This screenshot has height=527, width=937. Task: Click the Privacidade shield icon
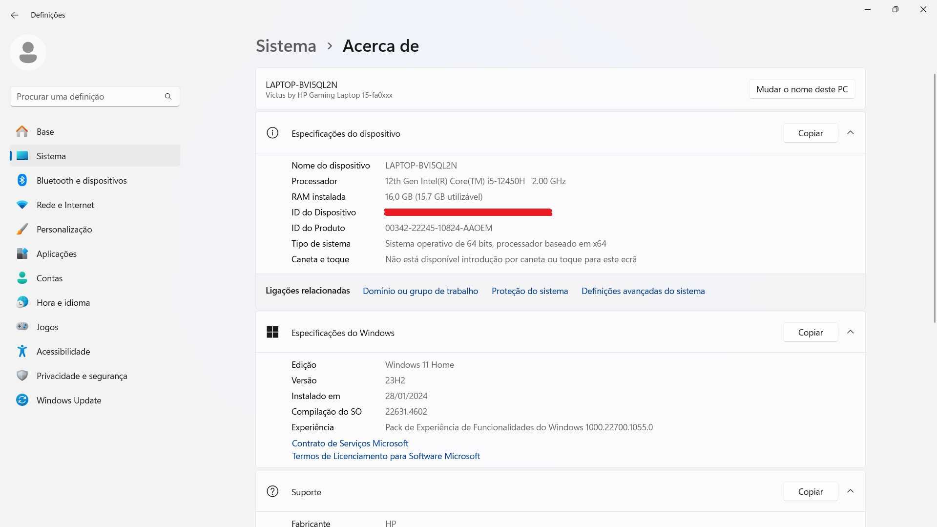coord(22,376)
